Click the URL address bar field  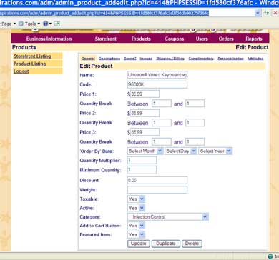tap(127, 13)
